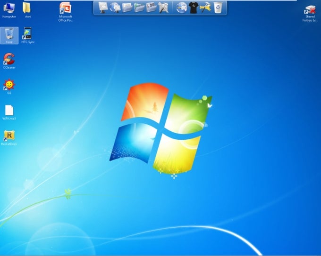Click the blue globe icon in dock
This screenshot has width=321, height=256.
[x=181, y=8]
